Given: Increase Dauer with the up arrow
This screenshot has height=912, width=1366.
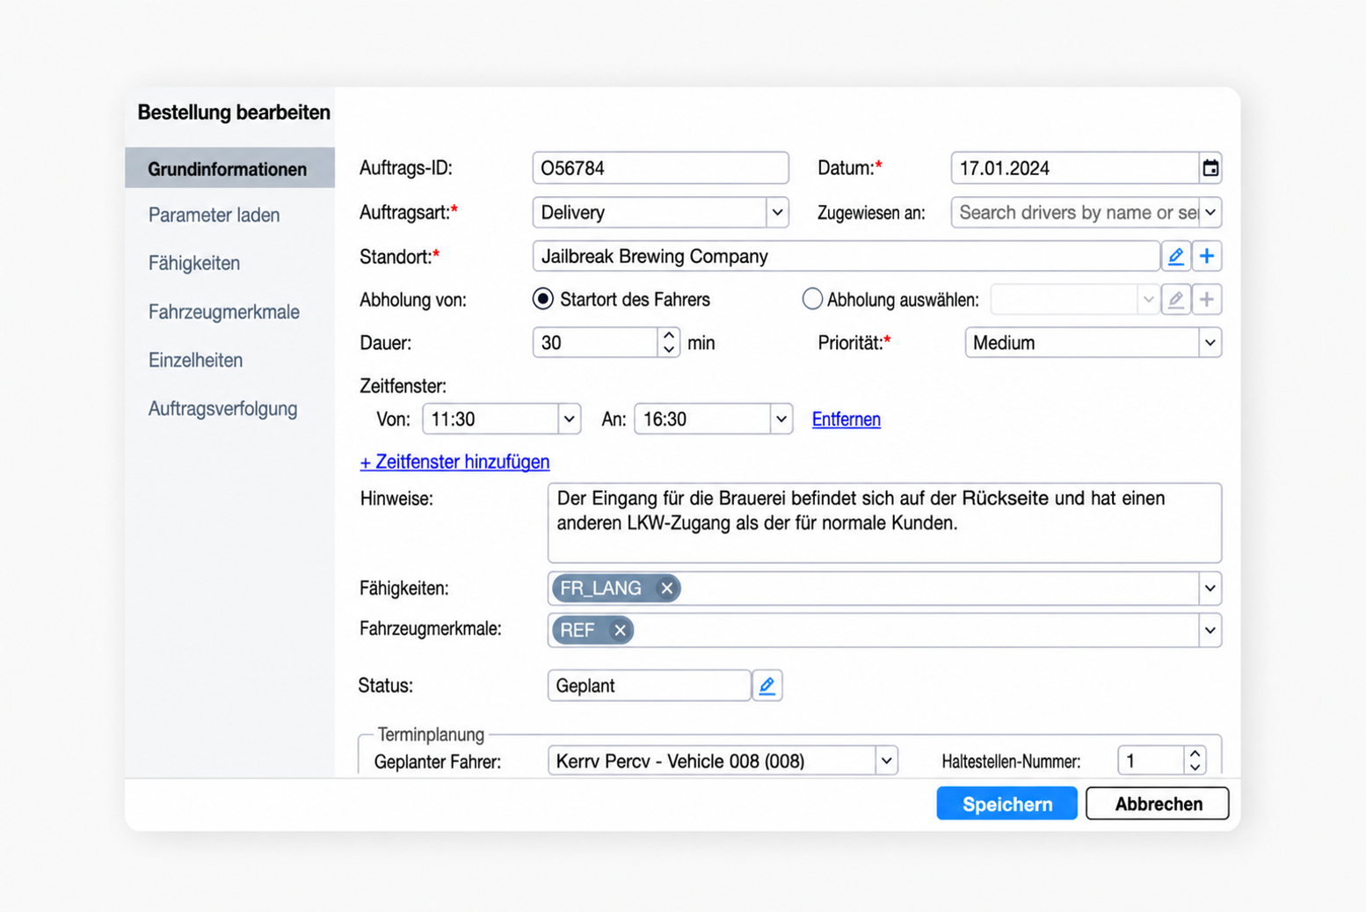Looking at the screenshot, I should point(669,336).
